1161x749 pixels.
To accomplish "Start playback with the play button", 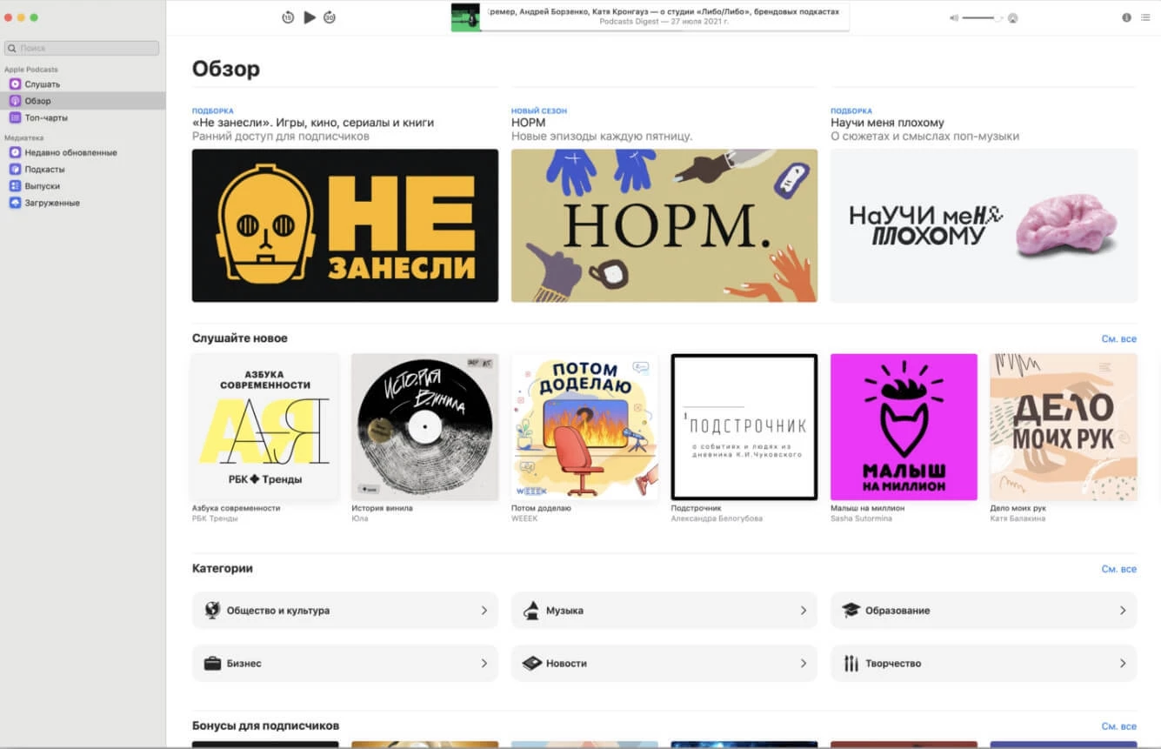I will coord(310,17).
